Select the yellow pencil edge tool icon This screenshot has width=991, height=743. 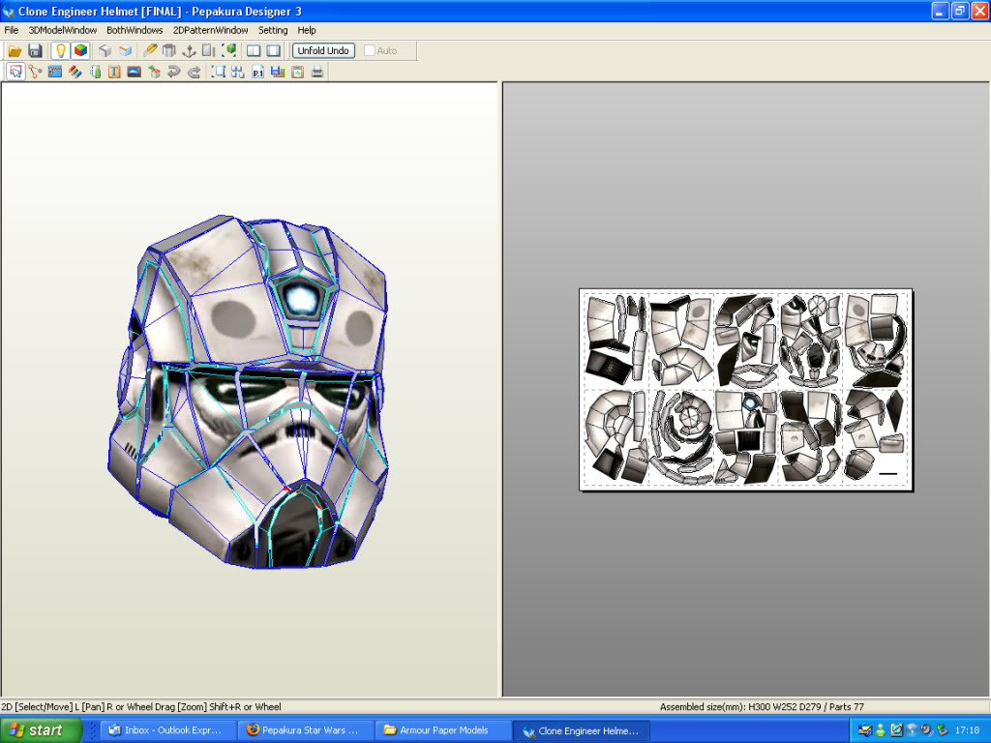[150, 50]
